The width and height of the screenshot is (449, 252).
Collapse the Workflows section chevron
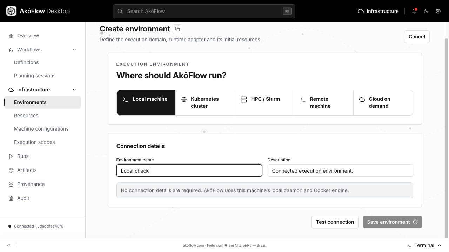click(x=74, y=50)
